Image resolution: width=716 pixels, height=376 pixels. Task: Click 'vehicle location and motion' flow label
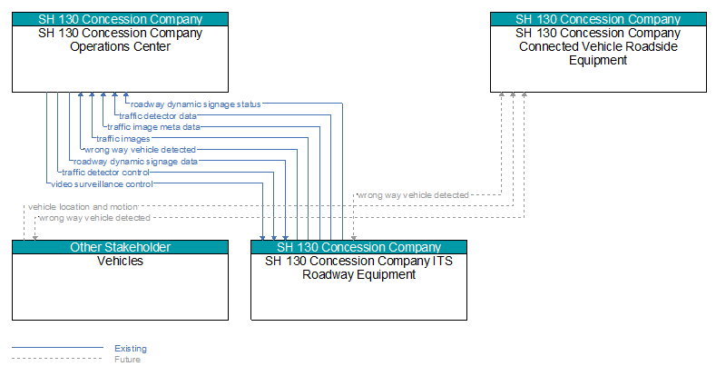(83, 207)
